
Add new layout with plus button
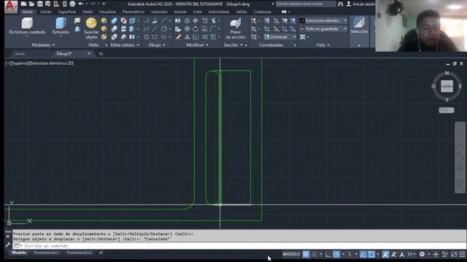tap(101, 253)
